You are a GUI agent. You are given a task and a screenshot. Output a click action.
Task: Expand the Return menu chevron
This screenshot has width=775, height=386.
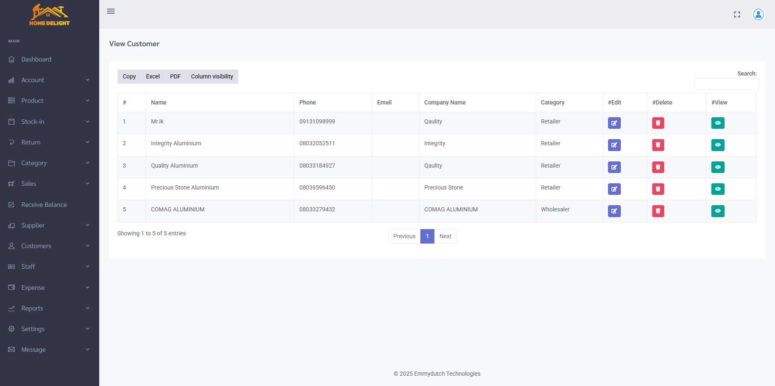point(88,142)
